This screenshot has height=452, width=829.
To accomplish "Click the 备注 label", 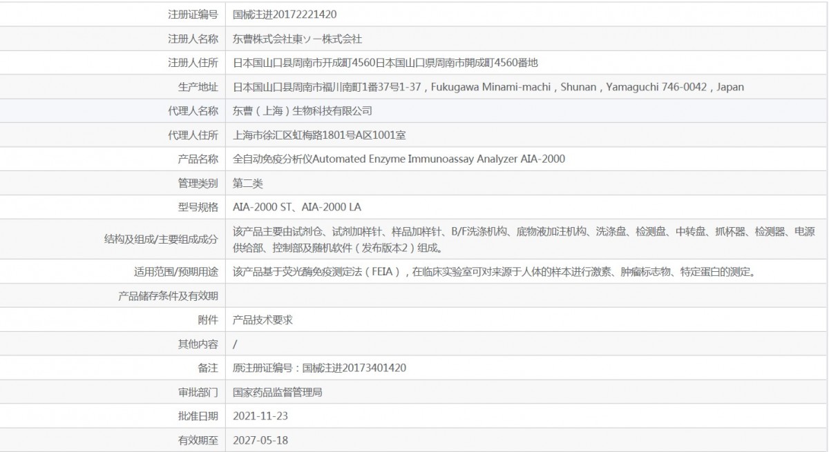I will pyautogui.click(x=208, y=368).
